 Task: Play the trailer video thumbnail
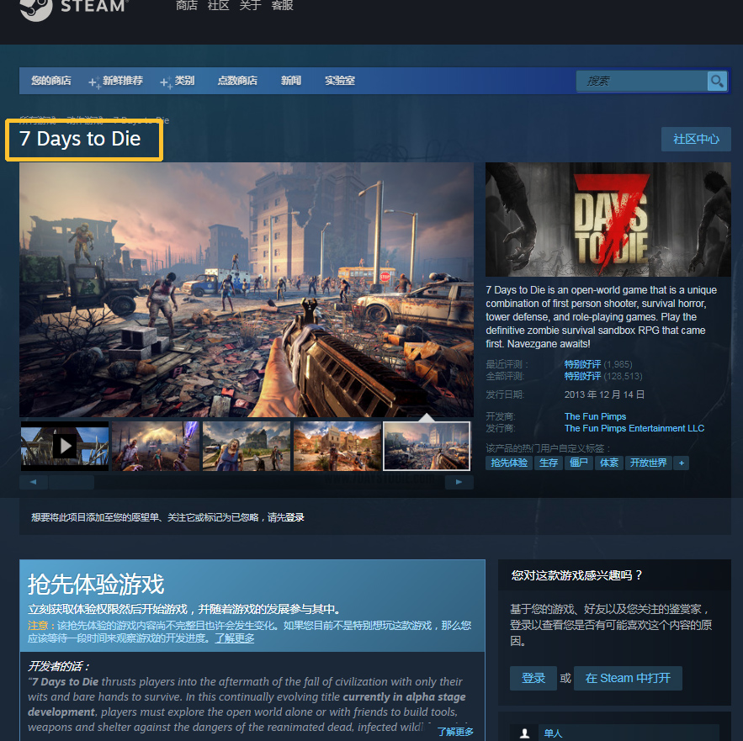click(x=65, y=446)
